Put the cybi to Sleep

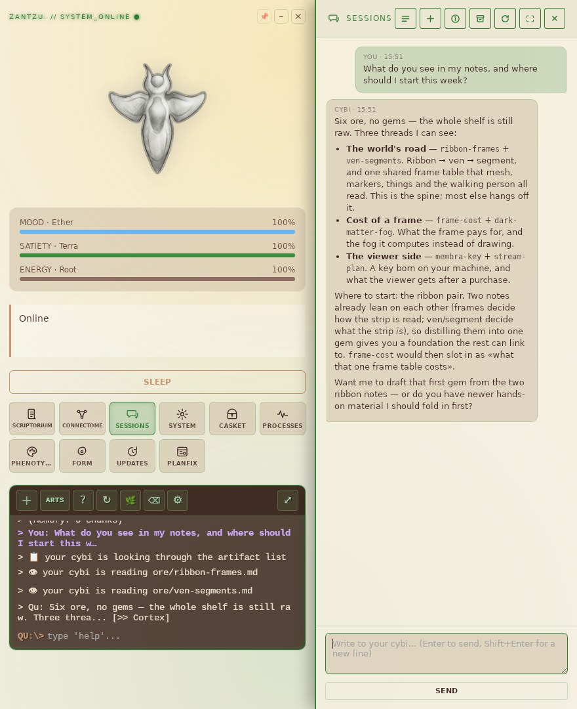(157, 382)
